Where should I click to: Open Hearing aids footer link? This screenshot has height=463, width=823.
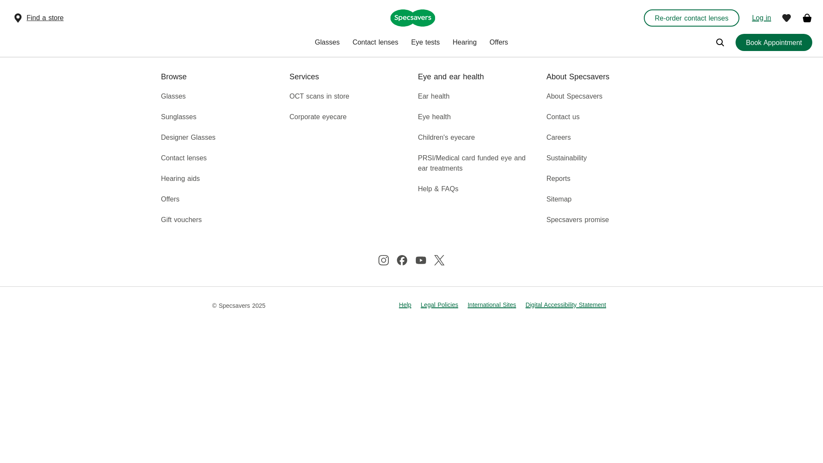(x=180, y=179)
